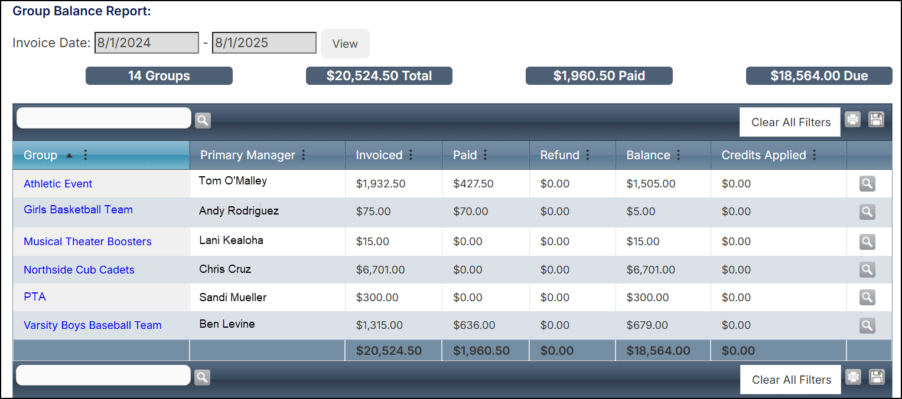902x399 pixels.
Task: Sort by Primary Manager column header
Action: pyautogui.click(x=248, y=155)
